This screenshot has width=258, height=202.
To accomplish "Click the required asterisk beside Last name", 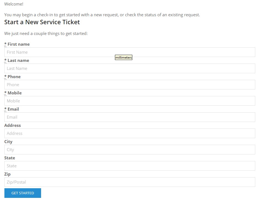I will point(6,60).
